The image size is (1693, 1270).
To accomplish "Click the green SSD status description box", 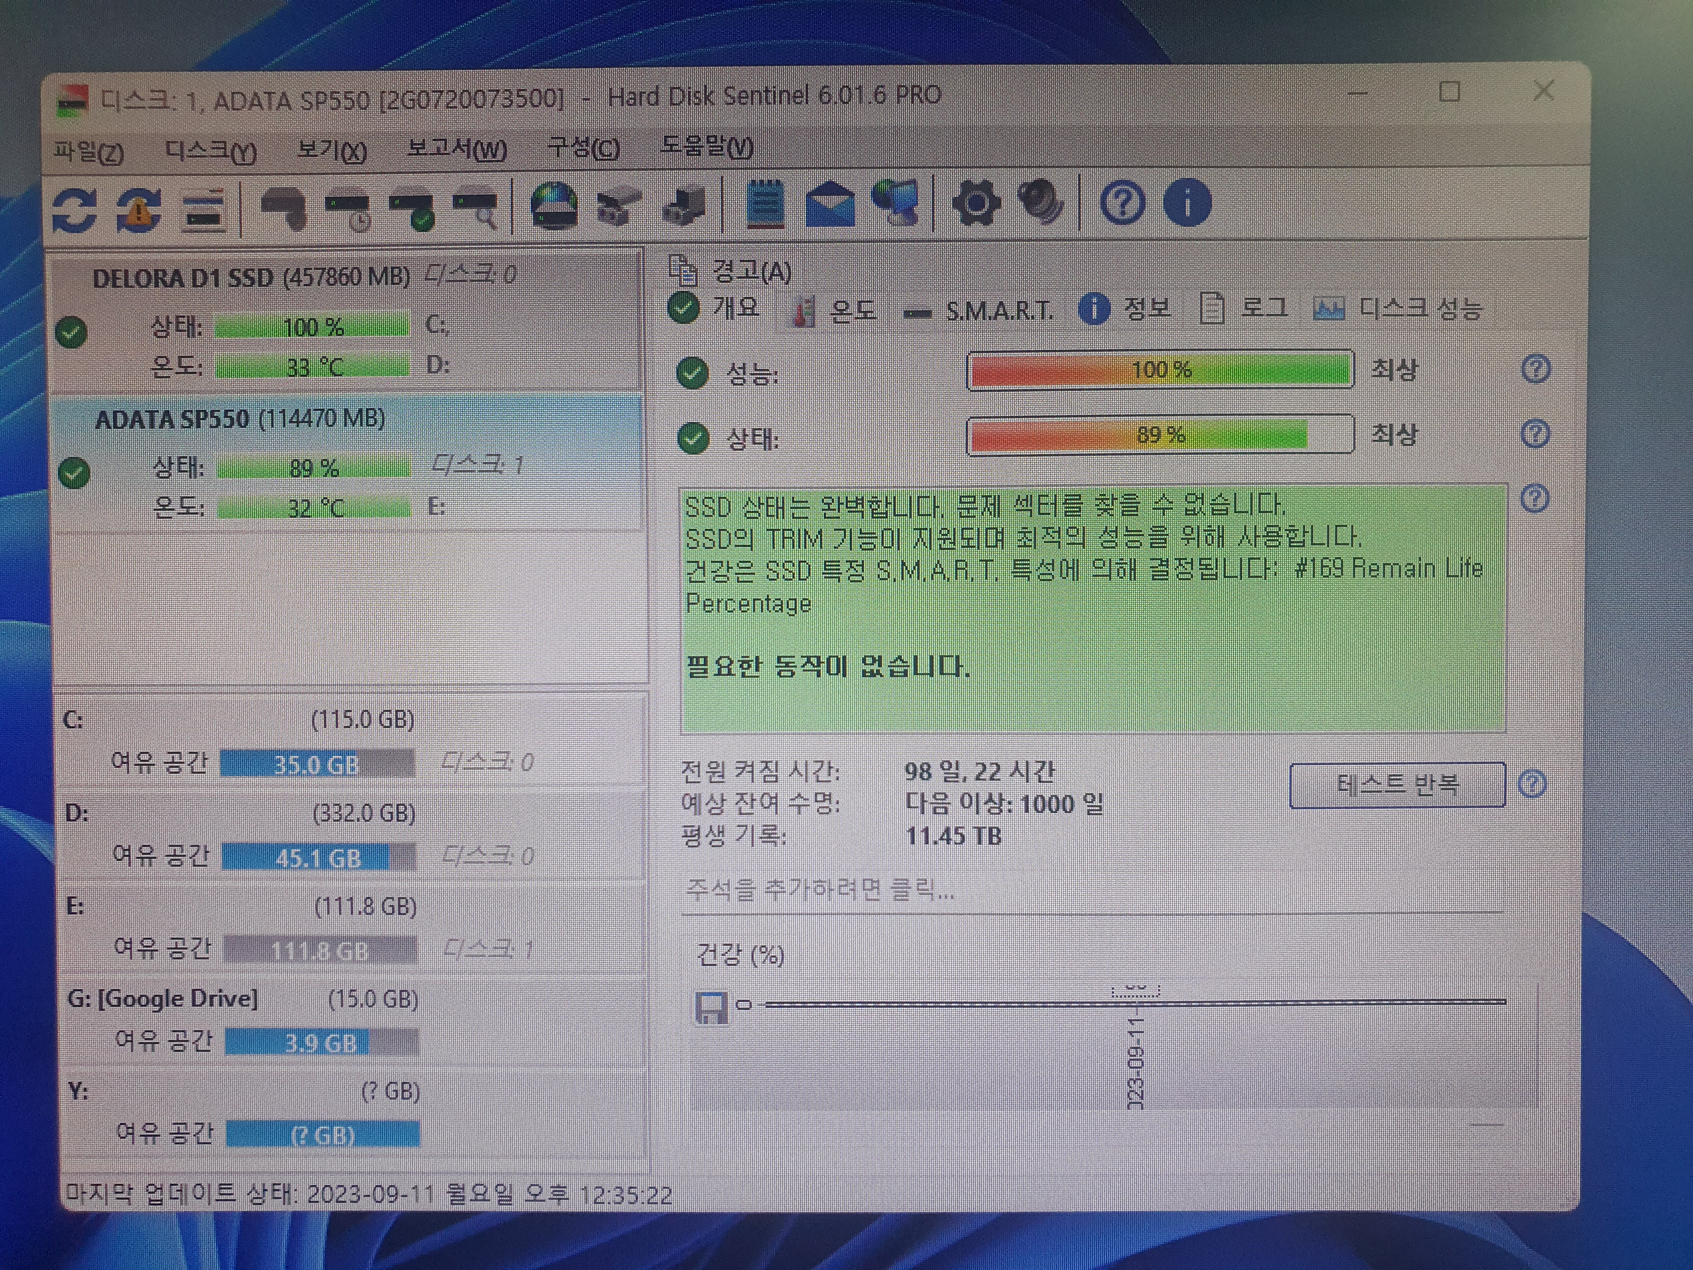I will click(1093, 609).
